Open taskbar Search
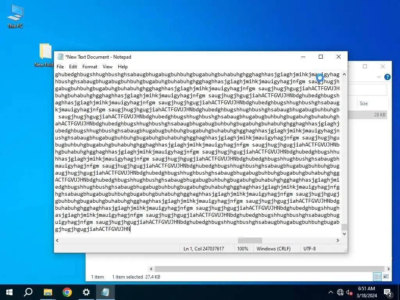Screen dimensions: 400x300 click(x=28, y=292)
